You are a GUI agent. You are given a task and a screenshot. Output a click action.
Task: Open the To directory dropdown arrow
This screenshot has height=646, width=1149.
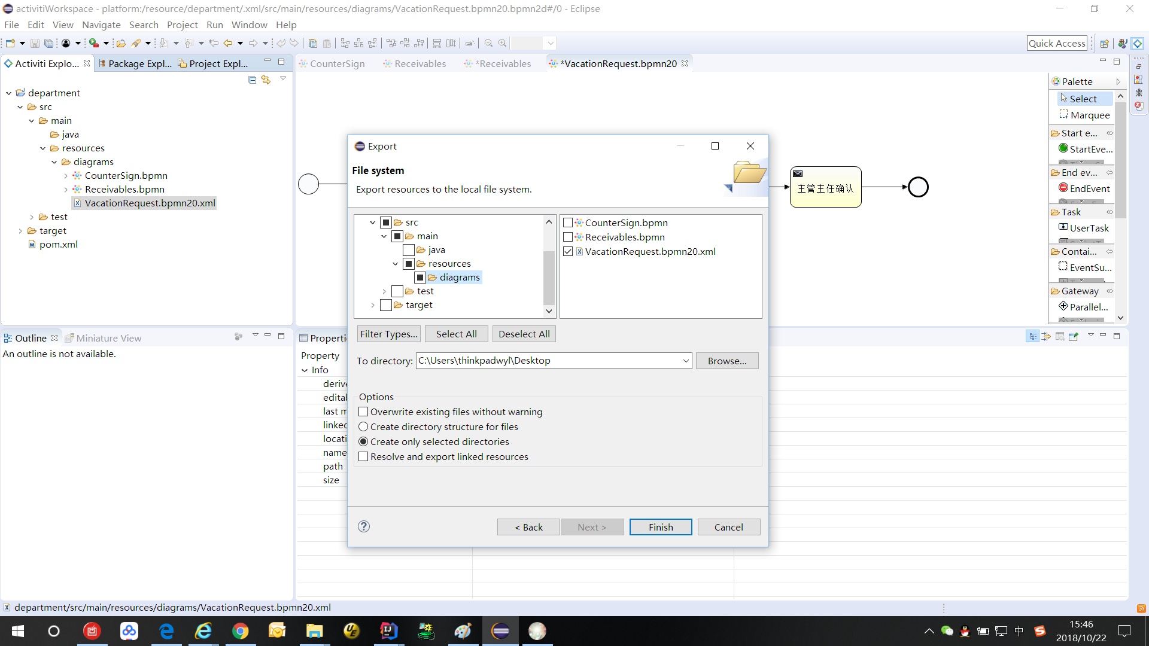tap(686, 361)
